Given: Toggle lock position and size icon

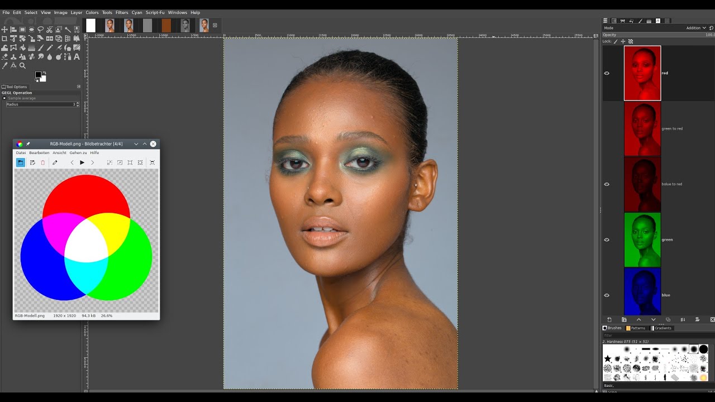Looking at the screenshot, I should [623, 41].
